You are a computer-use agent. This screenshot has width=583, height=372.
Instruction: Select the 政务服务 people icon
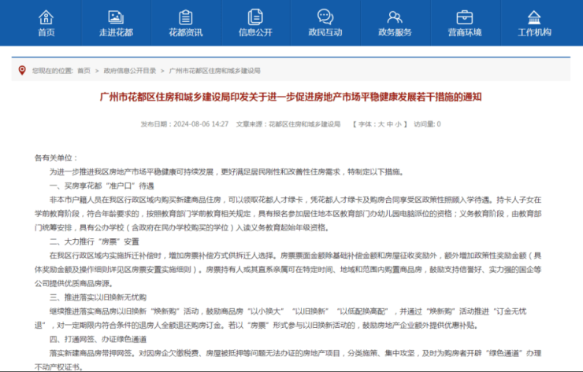[395, 17]
